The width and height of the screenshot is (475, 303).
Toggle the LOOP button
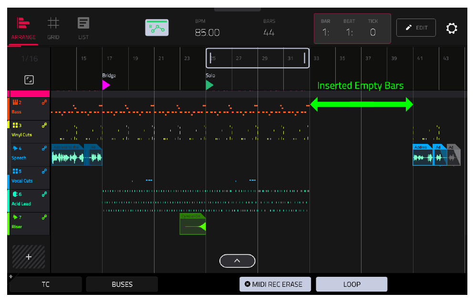tap(351, 284)
